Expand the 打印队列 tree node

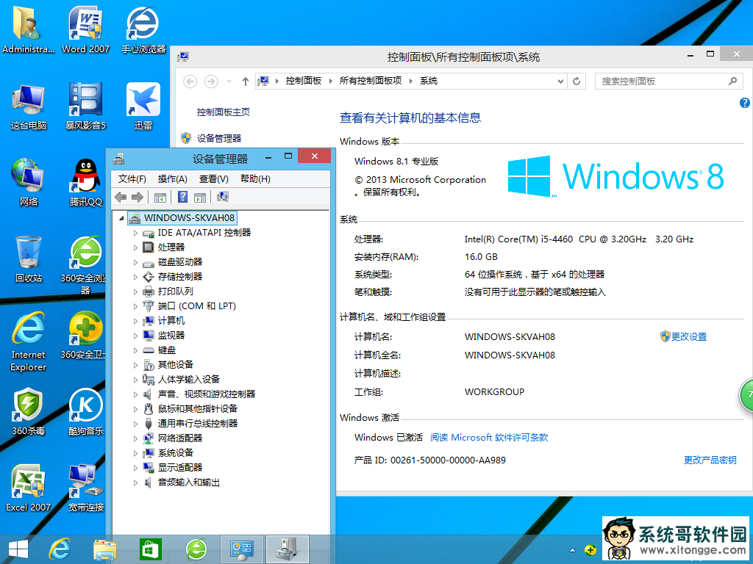(135, 292)
